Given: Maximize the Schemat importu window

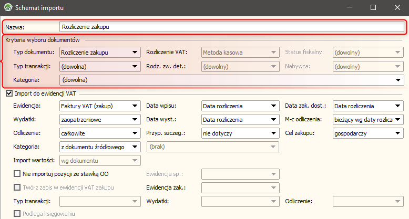Looking at the screenshot, I should coord(374,8).
